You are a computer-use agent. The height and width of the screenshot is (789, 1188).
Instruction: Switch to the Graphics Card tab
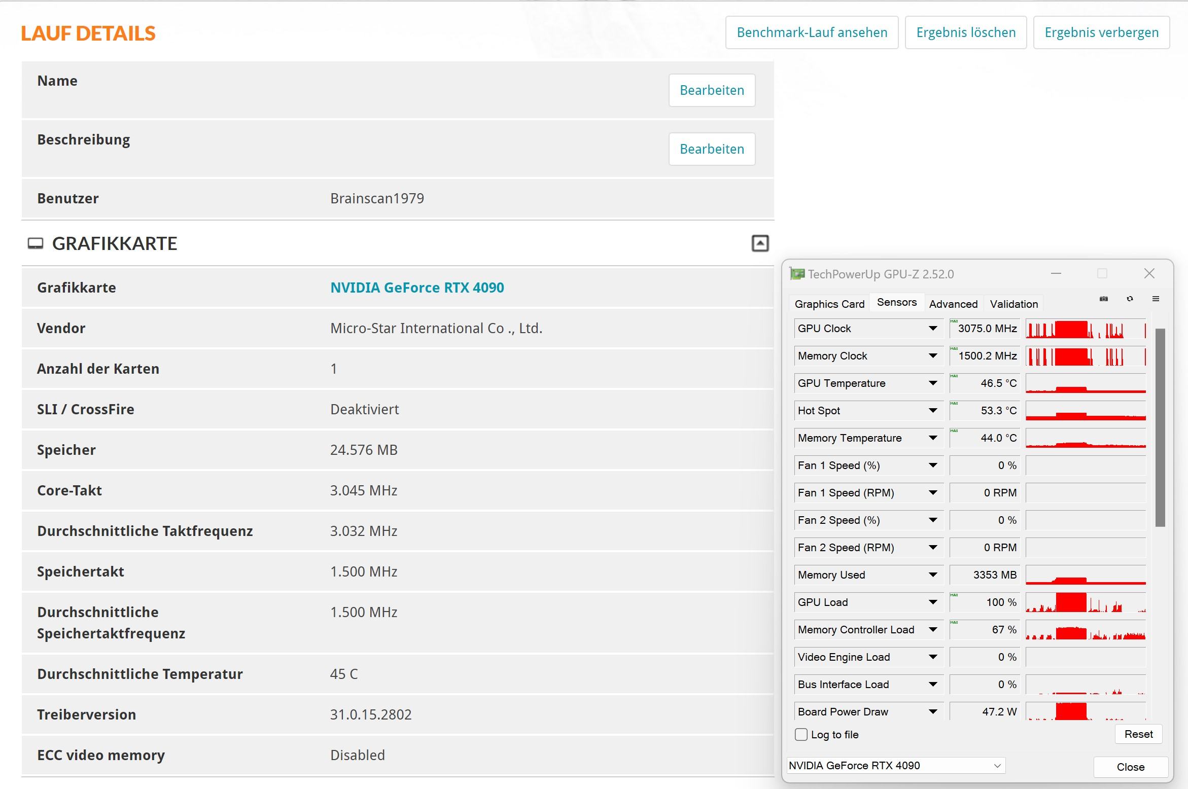click(829, 304)
